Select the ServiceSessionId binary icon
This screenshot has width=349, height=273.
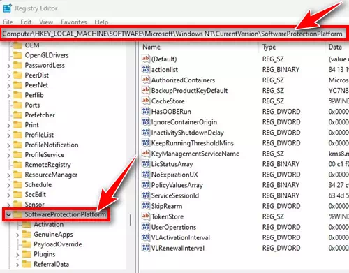pos(146,195)
